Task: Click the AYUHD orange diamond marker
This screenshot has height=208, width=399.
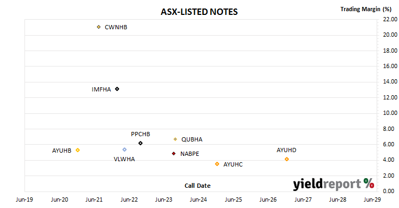Action: click(x=287, y=160)
